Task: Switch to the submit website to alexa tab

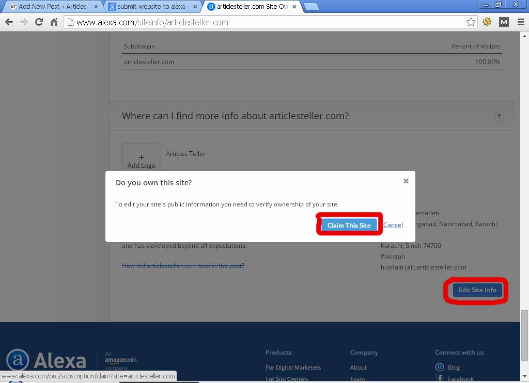Action: [x=152, y=6]
